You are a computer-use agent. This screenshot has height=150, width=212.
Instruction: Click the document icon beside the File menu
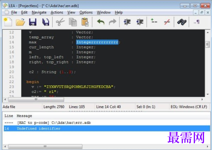(6, 12)
